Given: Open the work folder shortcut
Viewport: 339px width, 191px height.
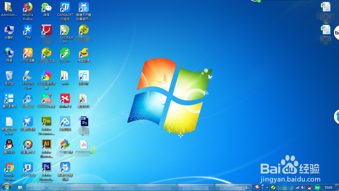Looking at the screenshot, I should click(x=65, y=78).
